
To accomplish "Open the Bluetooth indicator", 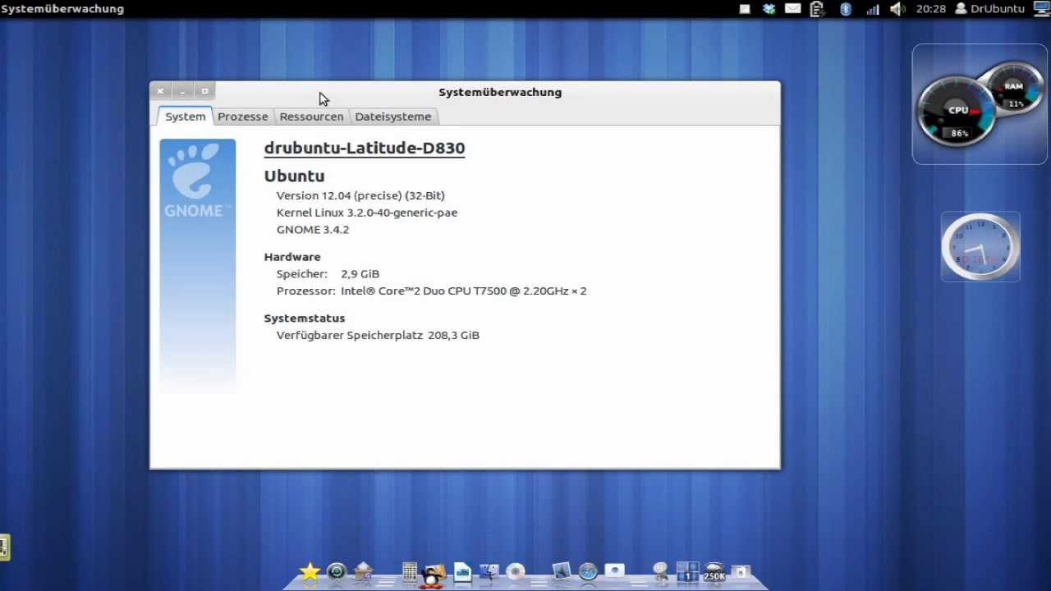I will [x=846, y=9].
